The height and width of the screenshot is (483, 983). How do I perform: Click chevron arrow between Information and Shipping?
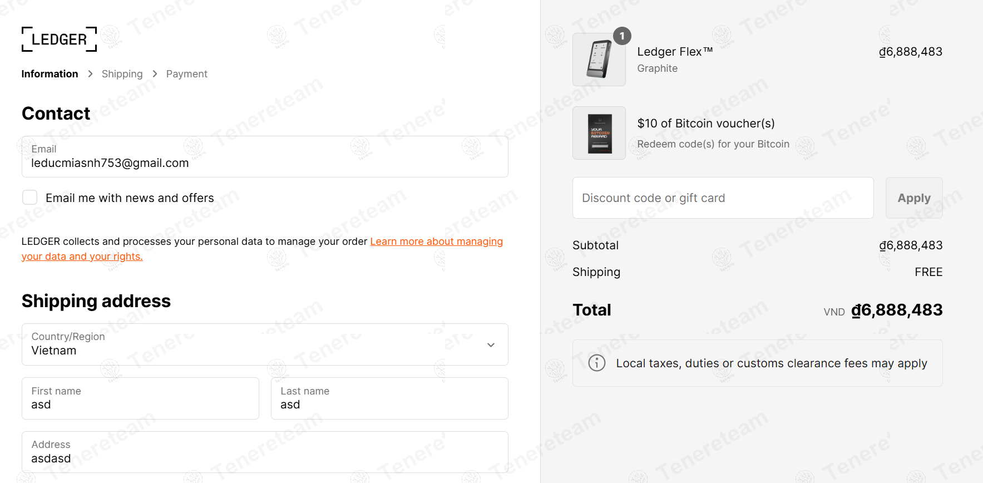point(90,74)
